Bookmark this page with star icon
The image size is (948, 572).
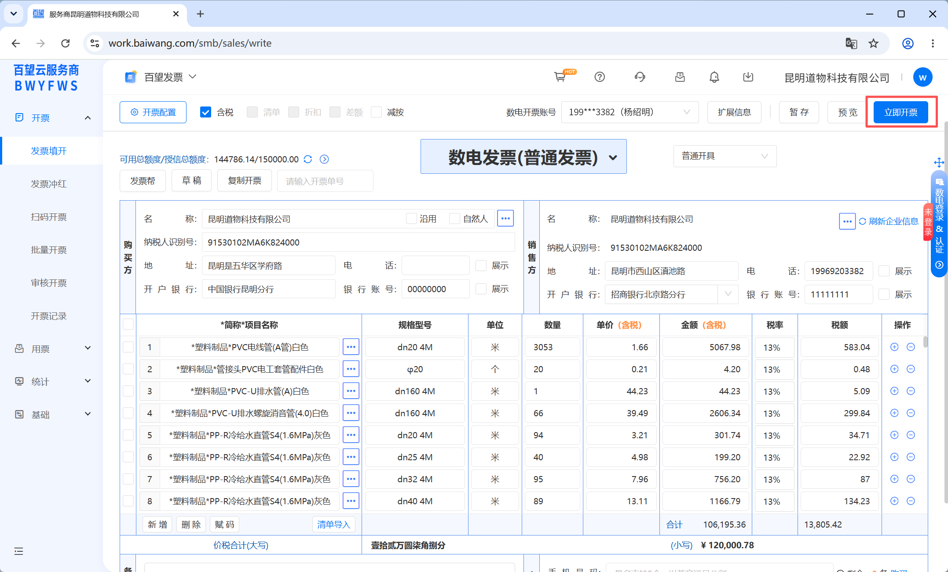pos(873,43)
